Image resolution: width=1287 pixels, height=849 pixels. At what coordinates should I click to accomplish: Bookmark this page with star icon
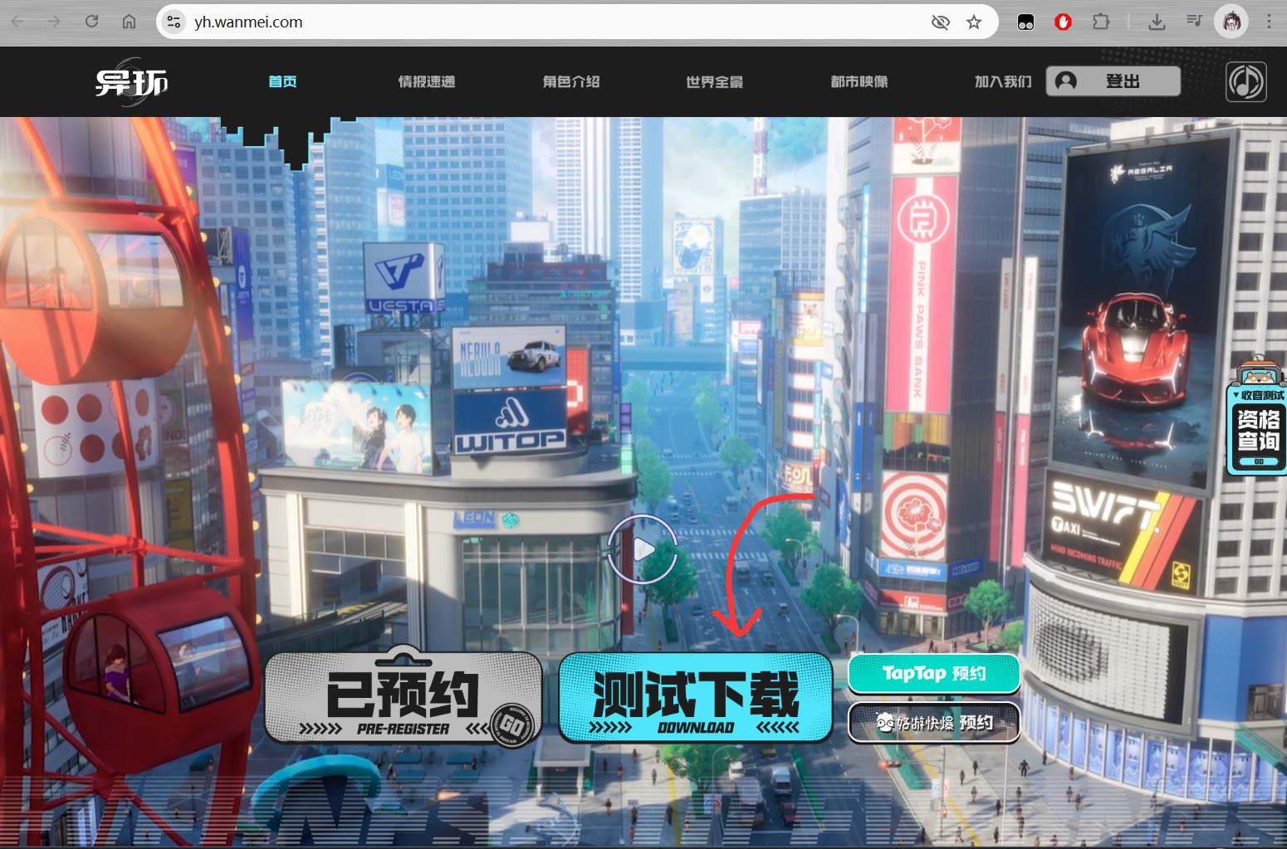(x=974, y=22)
